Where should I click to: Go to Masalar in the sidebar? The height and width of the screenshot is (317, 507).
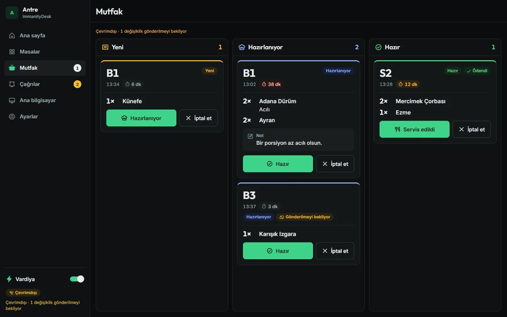pyautogui.click(x=45, y=52)
